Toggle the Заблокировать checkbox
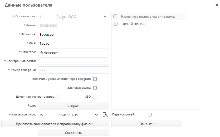 click(x=95, y=88)
